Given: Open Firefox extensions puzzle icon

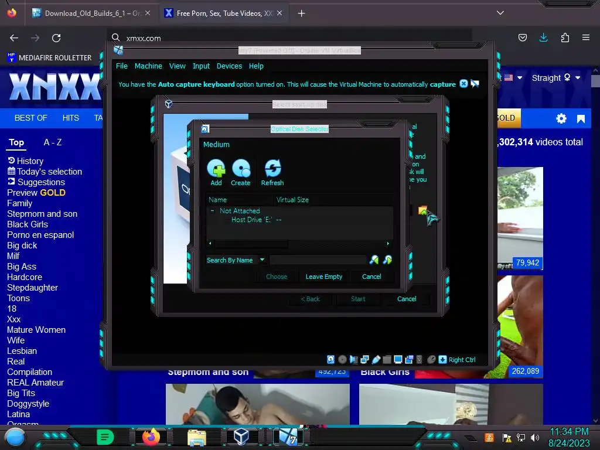Looking at the screenshot, I should coord(565,37).
